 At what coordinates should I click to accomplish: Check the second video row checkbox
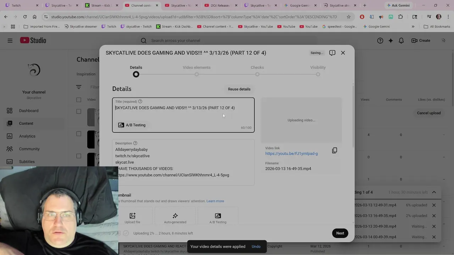click(79, 134)
